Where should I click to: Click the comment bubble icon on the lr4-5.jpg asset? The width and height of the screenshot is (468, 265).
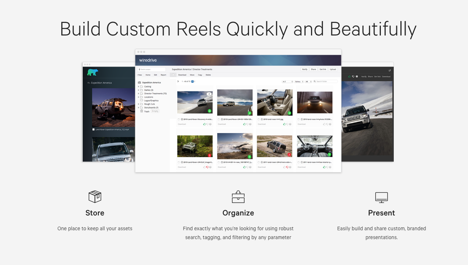point(290,124)
